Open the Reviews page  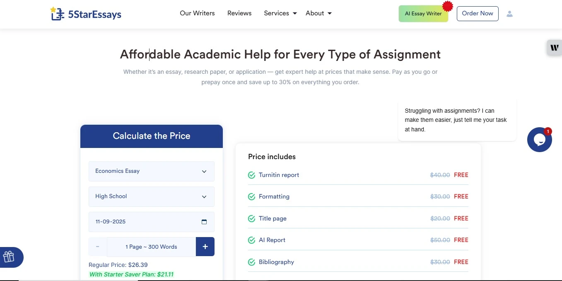[239, 13]
